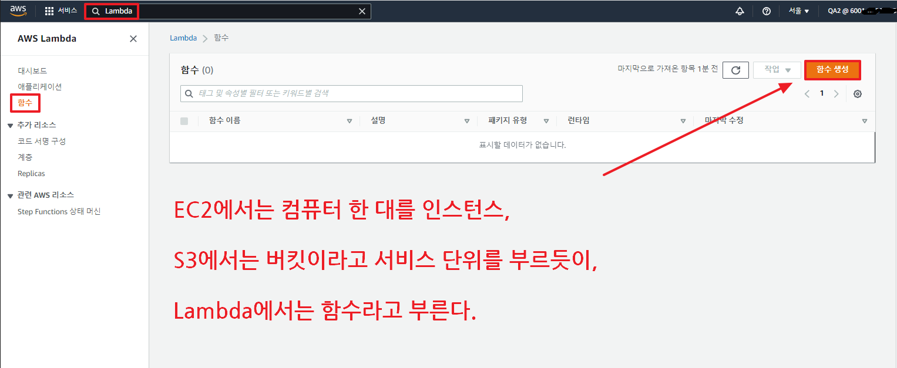Close the AWS Lambda sidebar panel
The height and width of the screenshot is (368, 897).
[x=133, y=39]
